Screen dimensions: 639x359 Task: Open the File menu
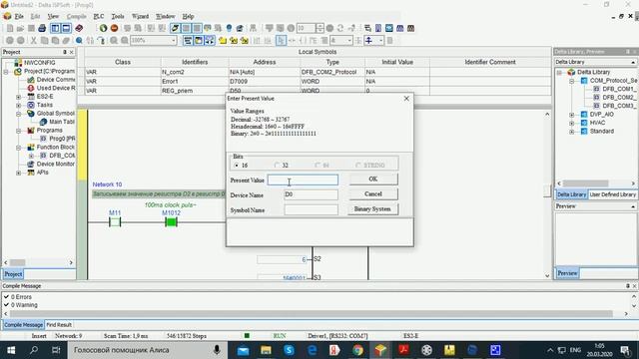click(x=19, y=16)
